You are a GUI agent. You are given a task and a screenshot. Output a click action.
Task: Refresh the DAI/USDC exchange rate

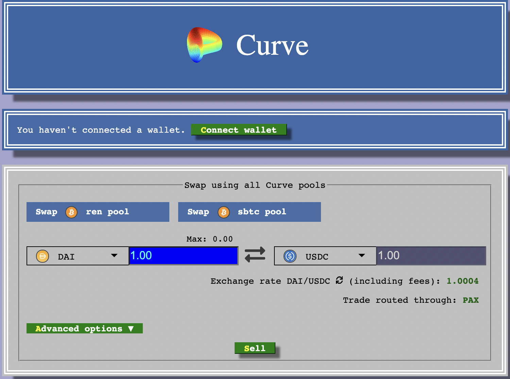pyautogui.click(x=339, y=280)
